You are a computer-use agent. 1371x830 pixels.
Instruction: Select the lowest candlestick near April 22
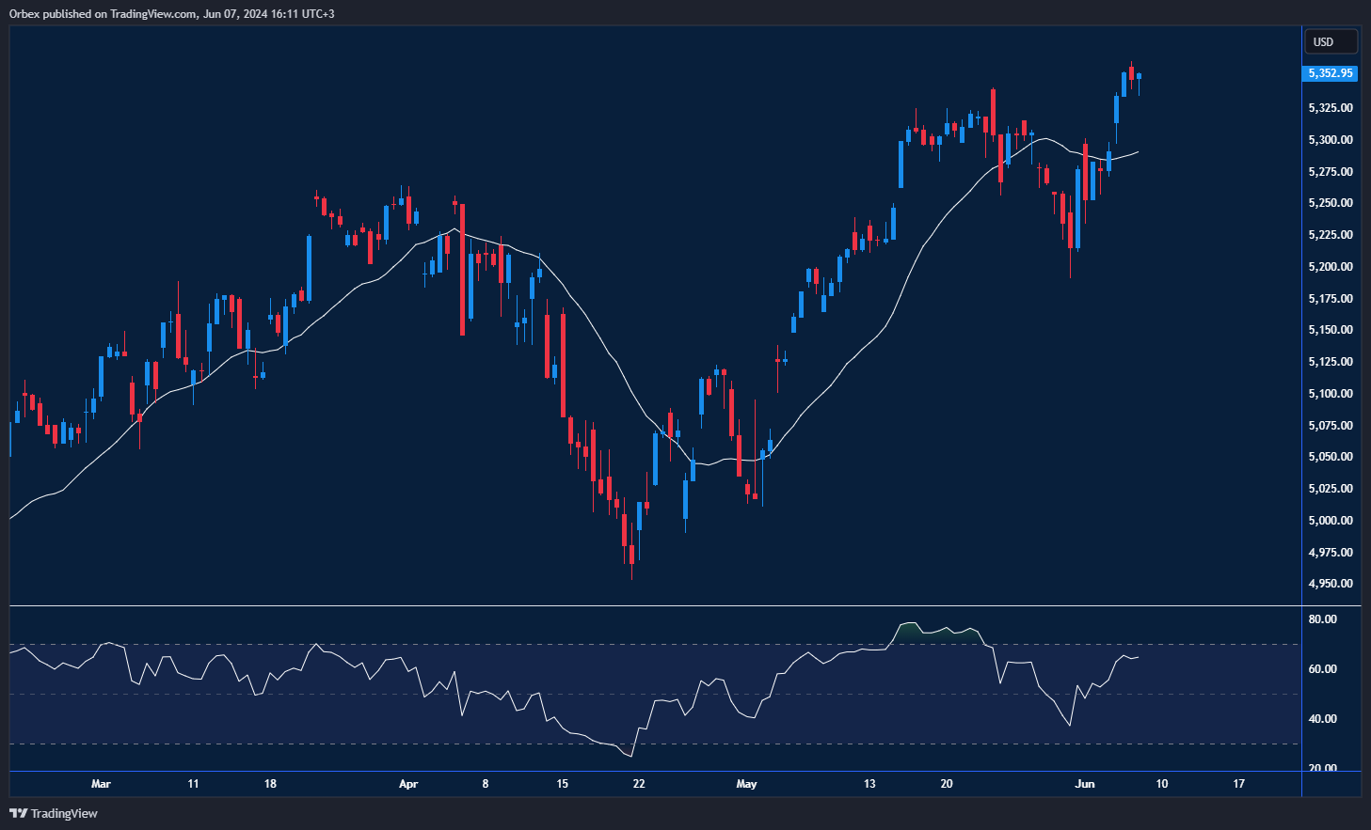tap(631, 553)
